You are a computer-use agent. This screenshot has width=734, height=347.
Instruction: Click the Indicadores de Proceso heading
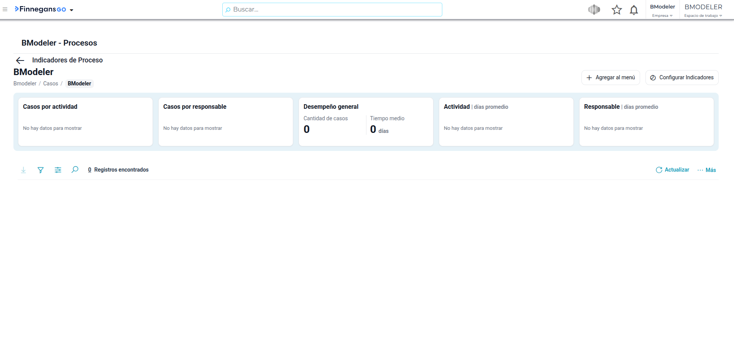click(x=67, y=60)
